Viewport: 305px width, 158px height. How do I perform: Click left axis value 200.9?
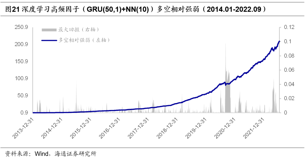21,44
